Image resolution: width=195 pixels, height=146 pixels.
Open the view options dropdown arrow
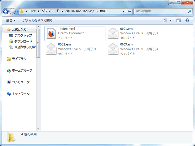tap(171, 20)
